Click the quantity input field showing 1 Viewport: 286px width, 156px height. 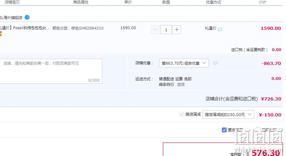pos(166,30)
